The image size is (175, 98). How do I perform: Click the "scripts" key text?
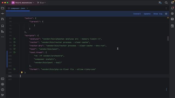pos(30,36)
